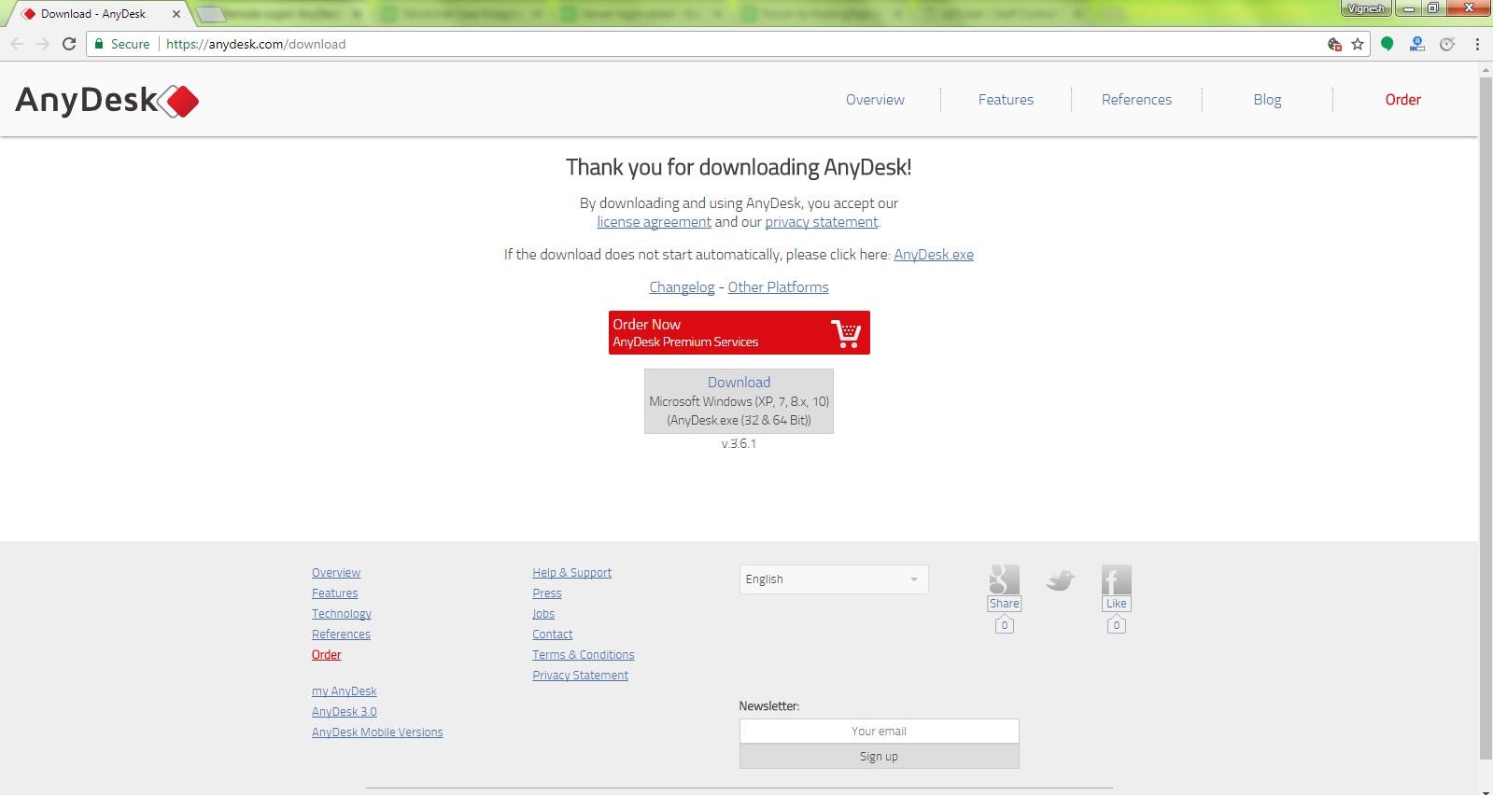
Task: Focus the newsletter Your email field
Action: pos(879,731)
